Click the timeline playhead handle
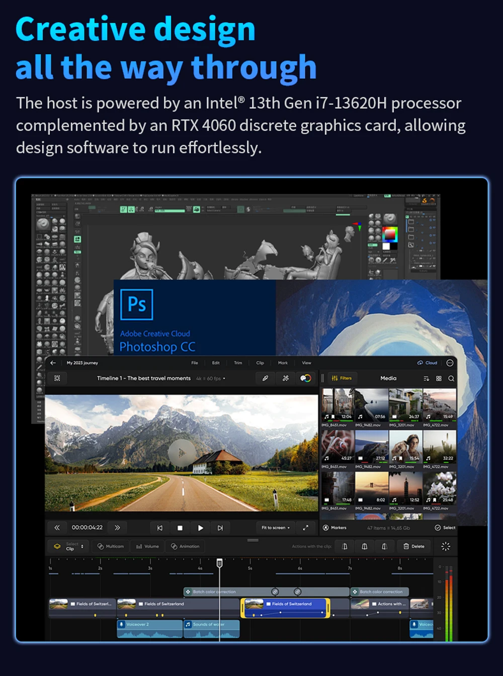The width and height of the screenshot is (503, 676). tap(219, 563)
